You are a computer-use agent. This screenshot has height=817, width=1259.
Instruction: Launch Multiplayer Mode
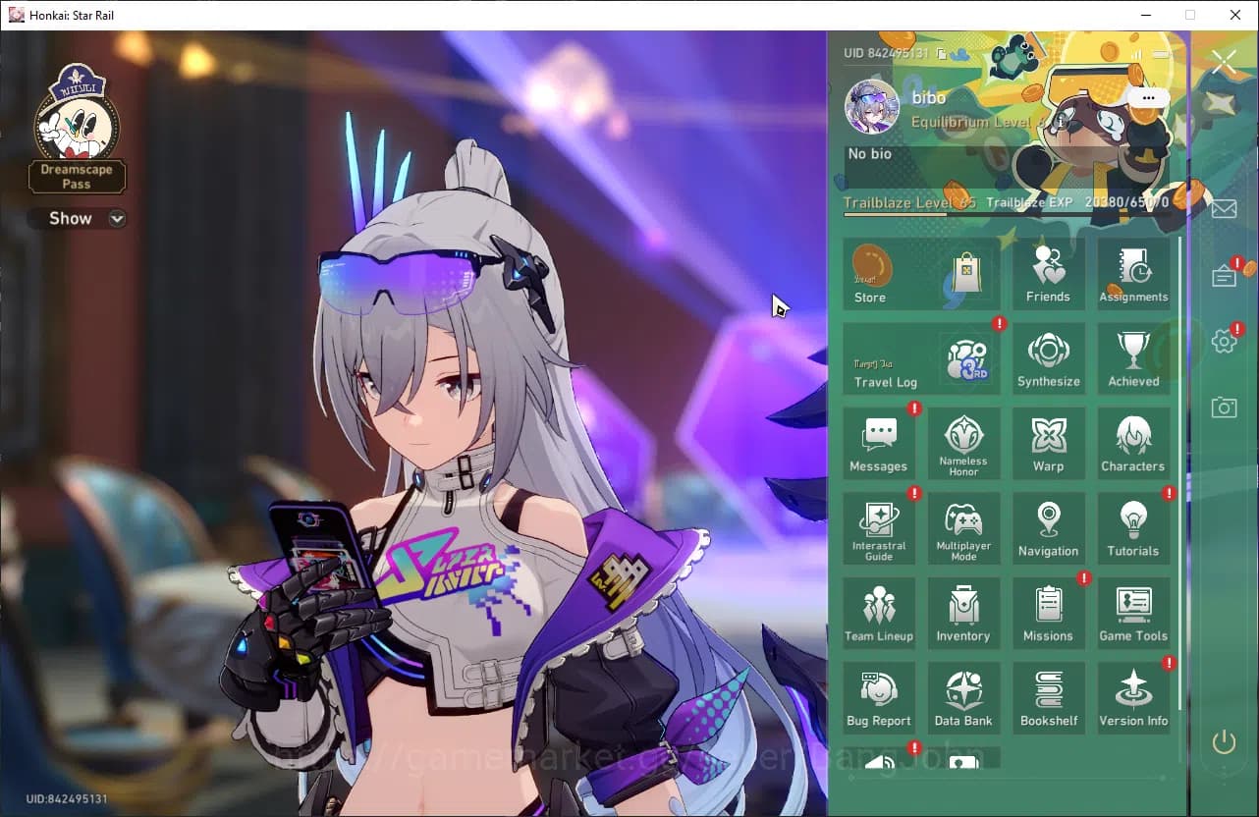[963, 528]
